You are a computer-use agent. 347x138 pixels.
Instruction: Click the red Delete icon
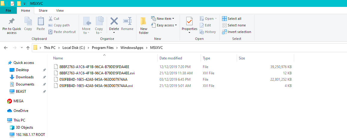pos(114,21)
